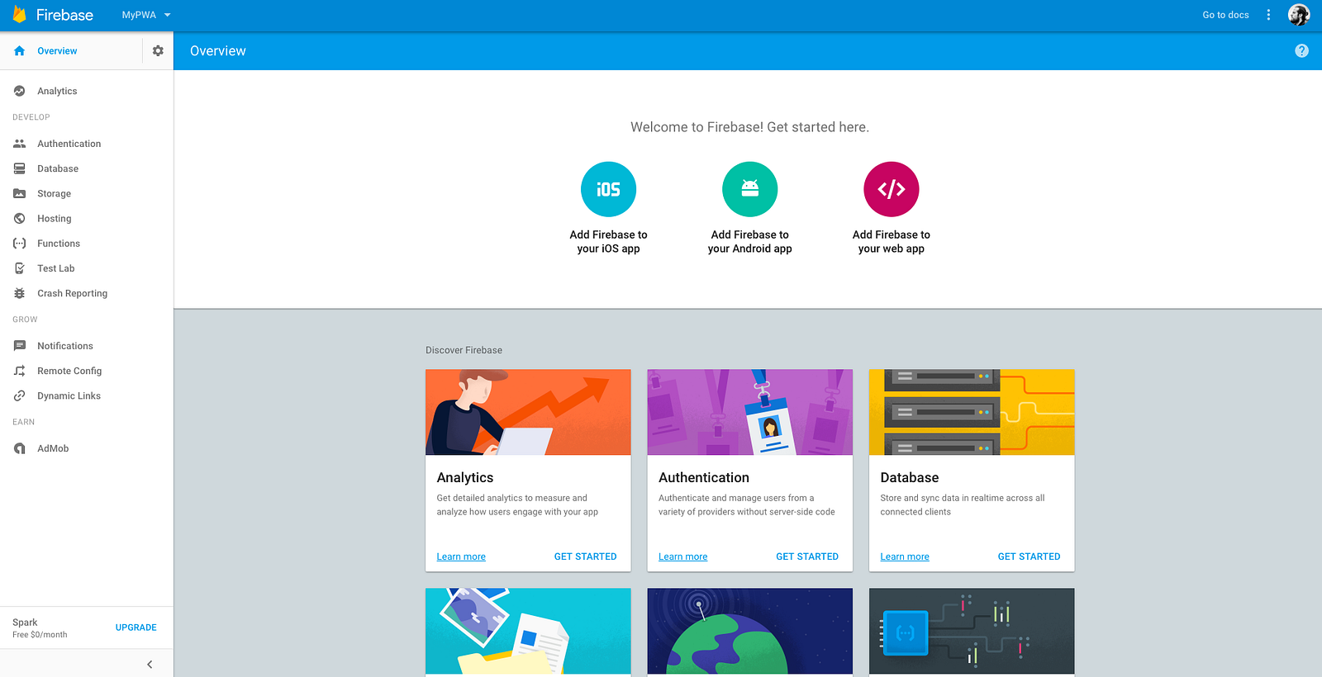Click the iOS app circle icon
1322x677 pixels.
[608, 189]
